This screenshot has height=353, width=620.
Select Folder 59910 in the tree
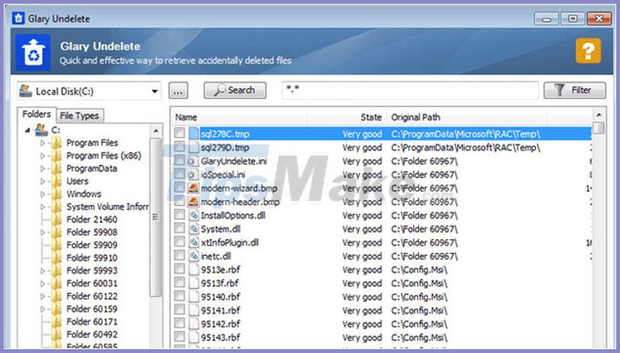click(x=92, y=257)
